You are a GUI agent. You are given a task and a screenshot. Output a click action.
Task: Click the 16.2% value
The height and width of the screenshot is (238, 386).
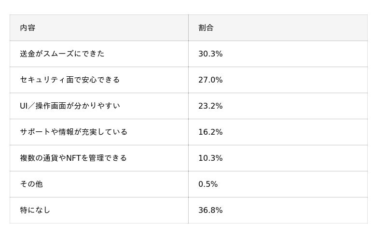210,132
